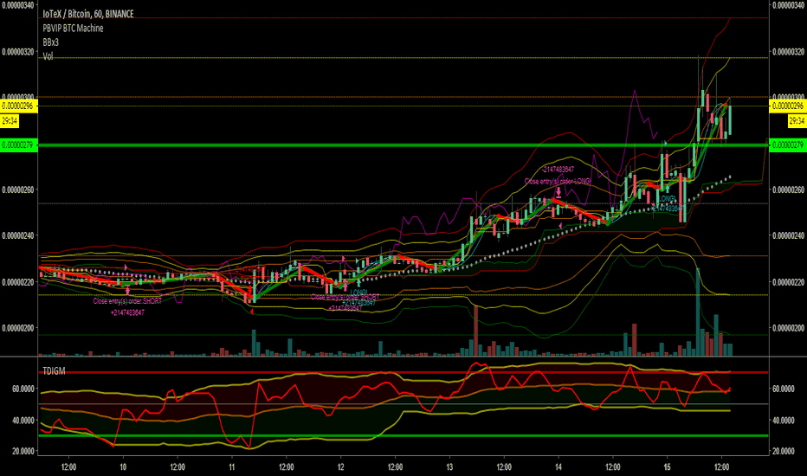Click the -2147483647 annotation above Close order LONG
This screenshot has height=476, width=807.
tap(558, 169)
